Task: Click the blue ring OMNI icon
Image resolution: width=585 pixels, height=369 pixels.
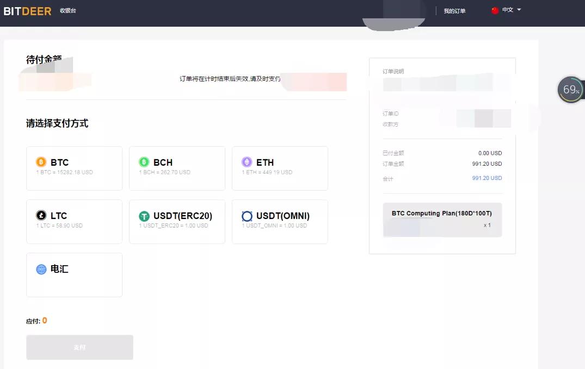Action: pyautogui.click(x=247, y=216)
